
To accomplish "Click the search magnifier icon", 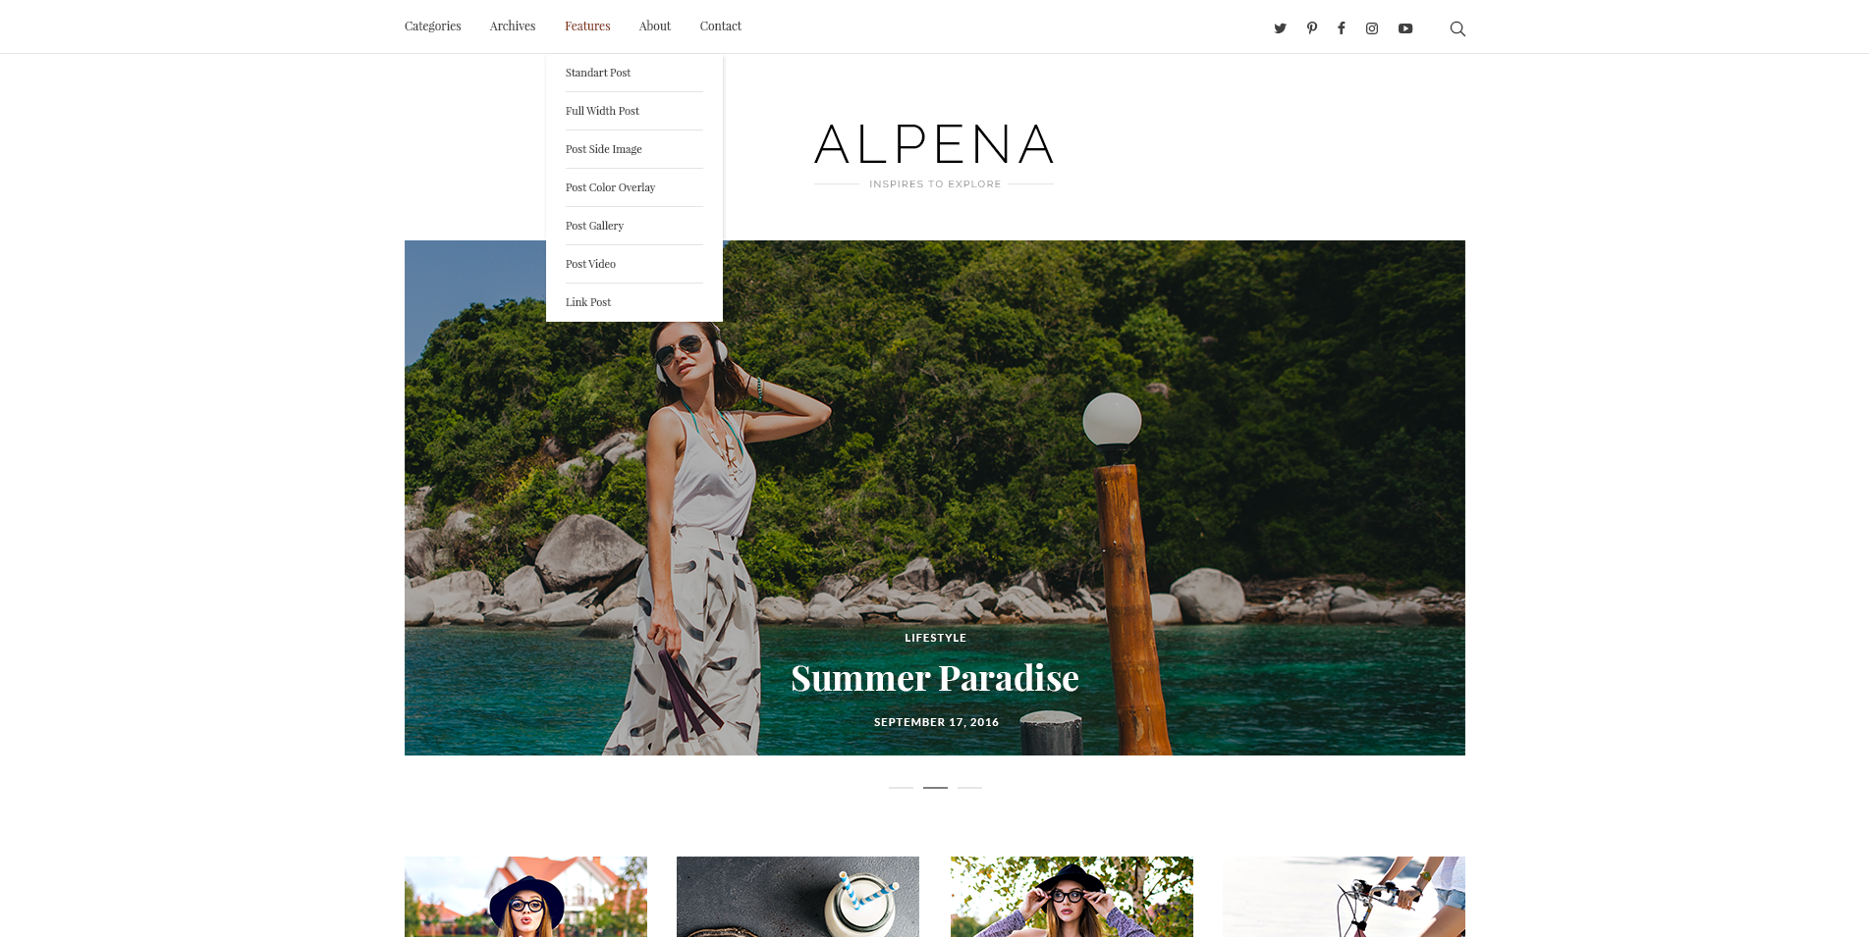I will [x=1457, y=28].
